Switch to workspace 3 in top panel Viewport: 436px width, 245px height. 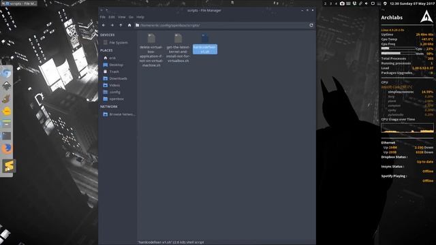coord(330,3)
